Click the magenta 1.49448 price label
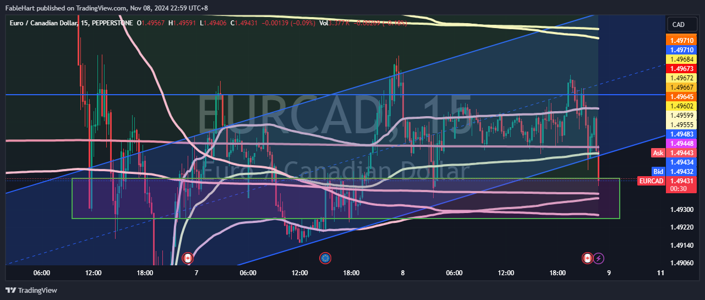This screenshot has height=300, width=705. [x=682, y=143]
